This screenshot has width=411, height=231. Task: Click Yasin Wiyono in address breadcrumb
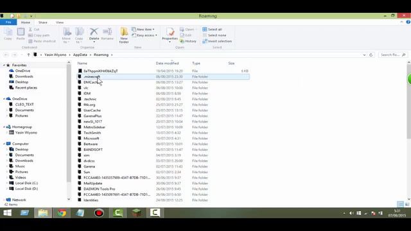tap(55, 55)
